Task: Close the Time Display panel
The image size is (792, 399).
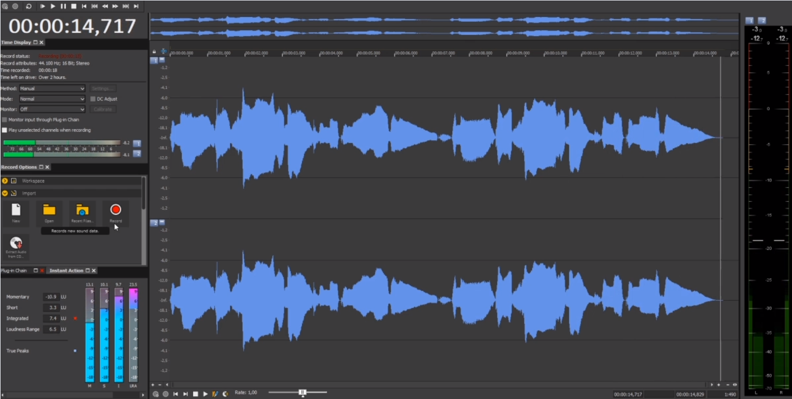Action: (42, 42)
